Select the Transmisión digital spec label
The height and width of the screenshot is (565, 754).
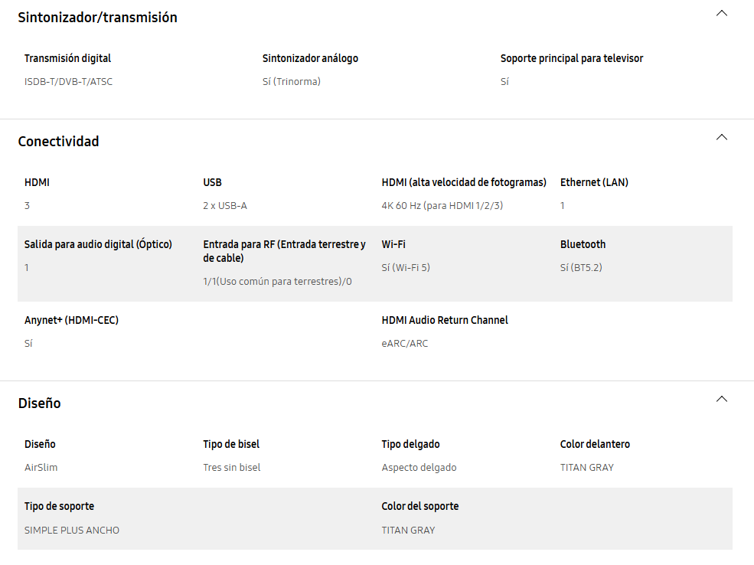coord(68,58)
